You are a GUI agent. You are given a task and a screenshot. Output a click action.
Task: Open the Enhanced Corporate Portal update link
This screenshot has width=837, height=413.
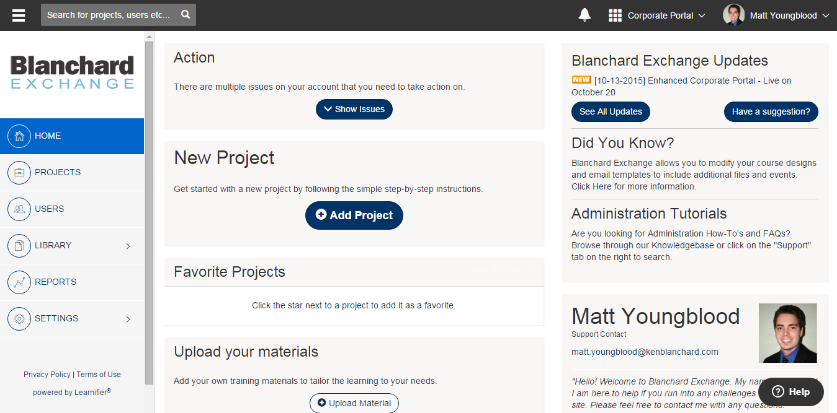[x=681, y=86]
